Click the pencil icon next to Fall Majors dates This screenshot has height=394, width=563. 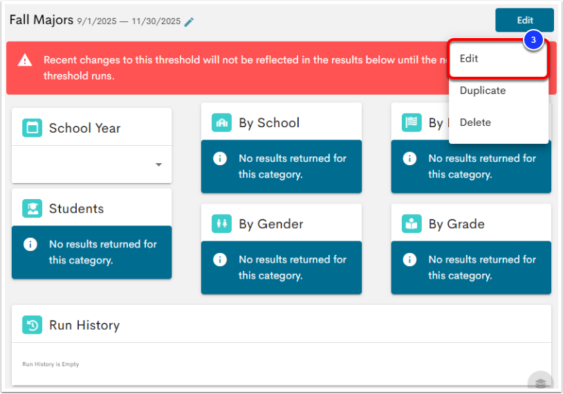coord(189,22)
